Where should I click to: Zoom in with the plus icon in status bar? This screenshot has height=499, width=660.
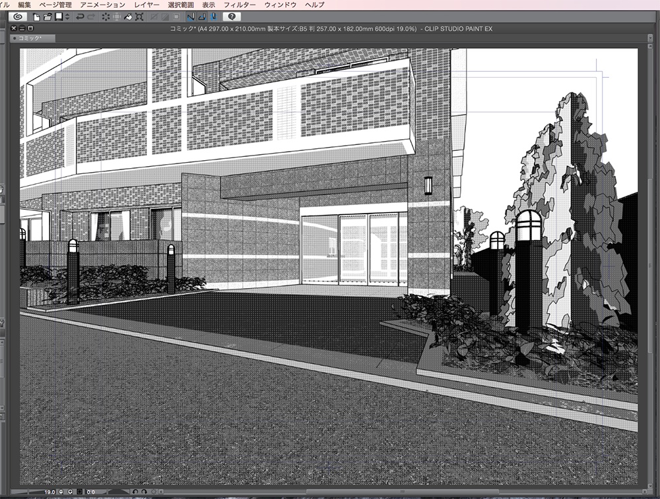pyautogui.click(x=70, y=491)
